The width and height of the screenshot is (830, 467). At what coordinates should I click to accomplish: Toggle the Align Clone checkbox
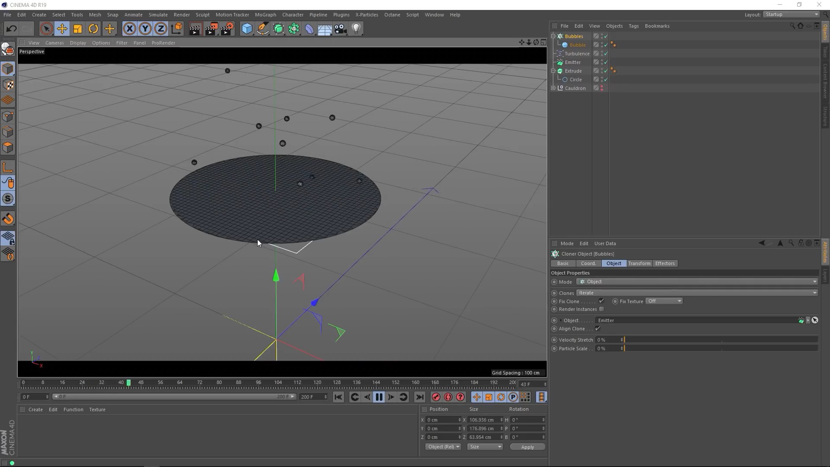[597, 329]
